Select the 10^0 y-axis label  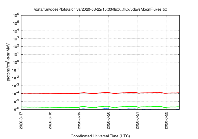click(x=16, y=62)
